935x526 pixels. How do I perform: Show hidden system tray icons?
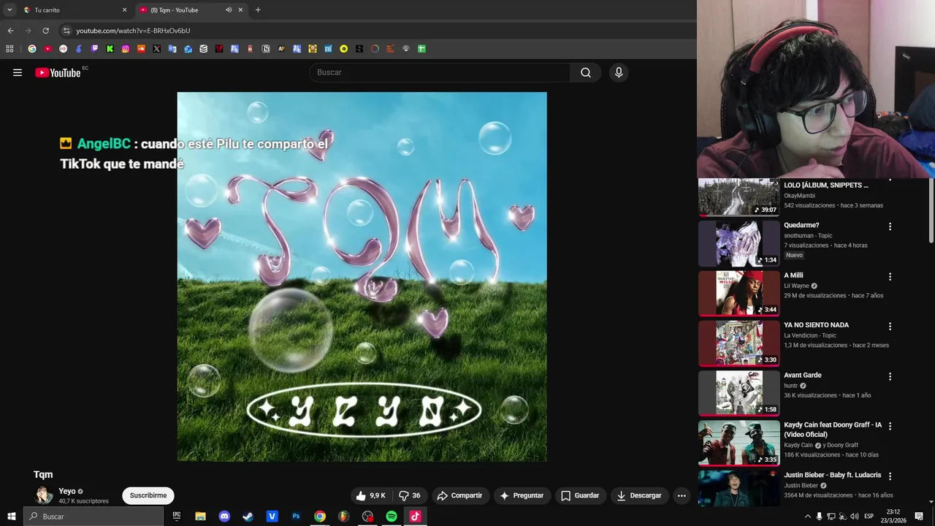pyautogui.click(x=807, y=517)
